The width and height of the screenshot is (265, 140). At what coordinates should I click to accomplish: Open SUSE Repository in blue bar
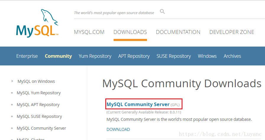[174, 56]
